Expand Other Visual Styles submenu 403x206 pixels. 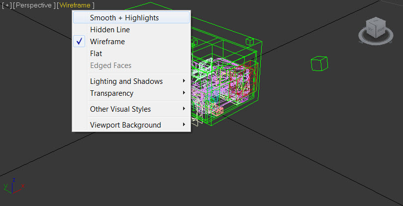click(120, 109)
